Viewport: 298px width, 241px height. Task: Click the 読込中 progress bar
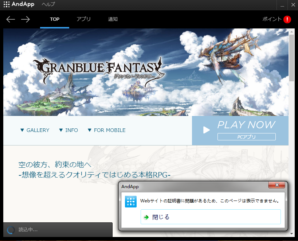point(58,230)
